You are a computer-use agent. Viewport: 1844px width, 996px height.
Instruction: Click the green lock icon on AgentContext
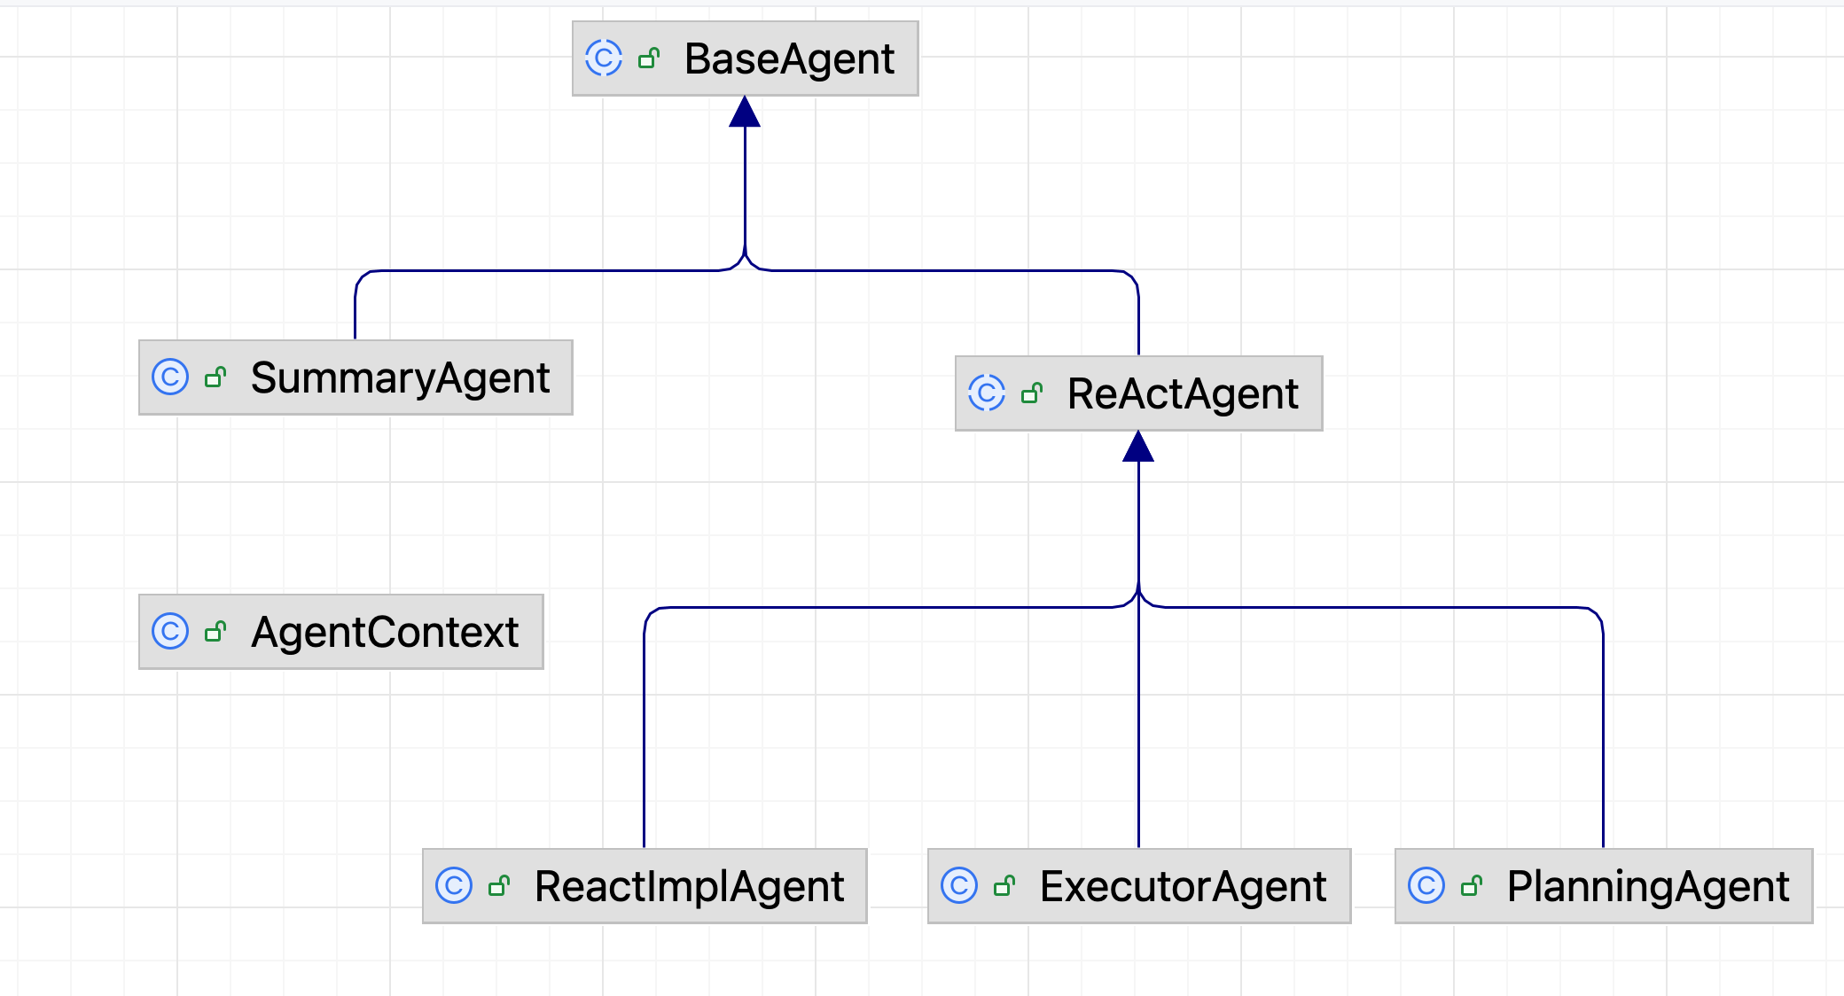215,632
